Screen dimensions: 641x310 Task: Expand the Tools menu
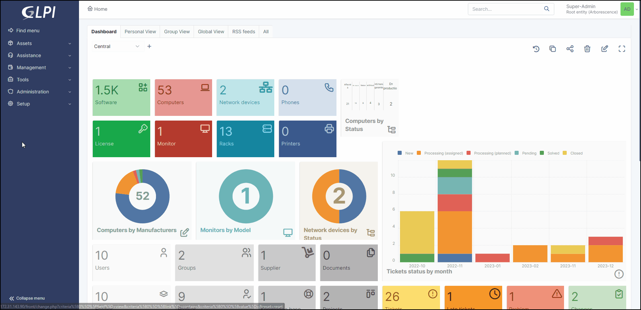point(40,80)
